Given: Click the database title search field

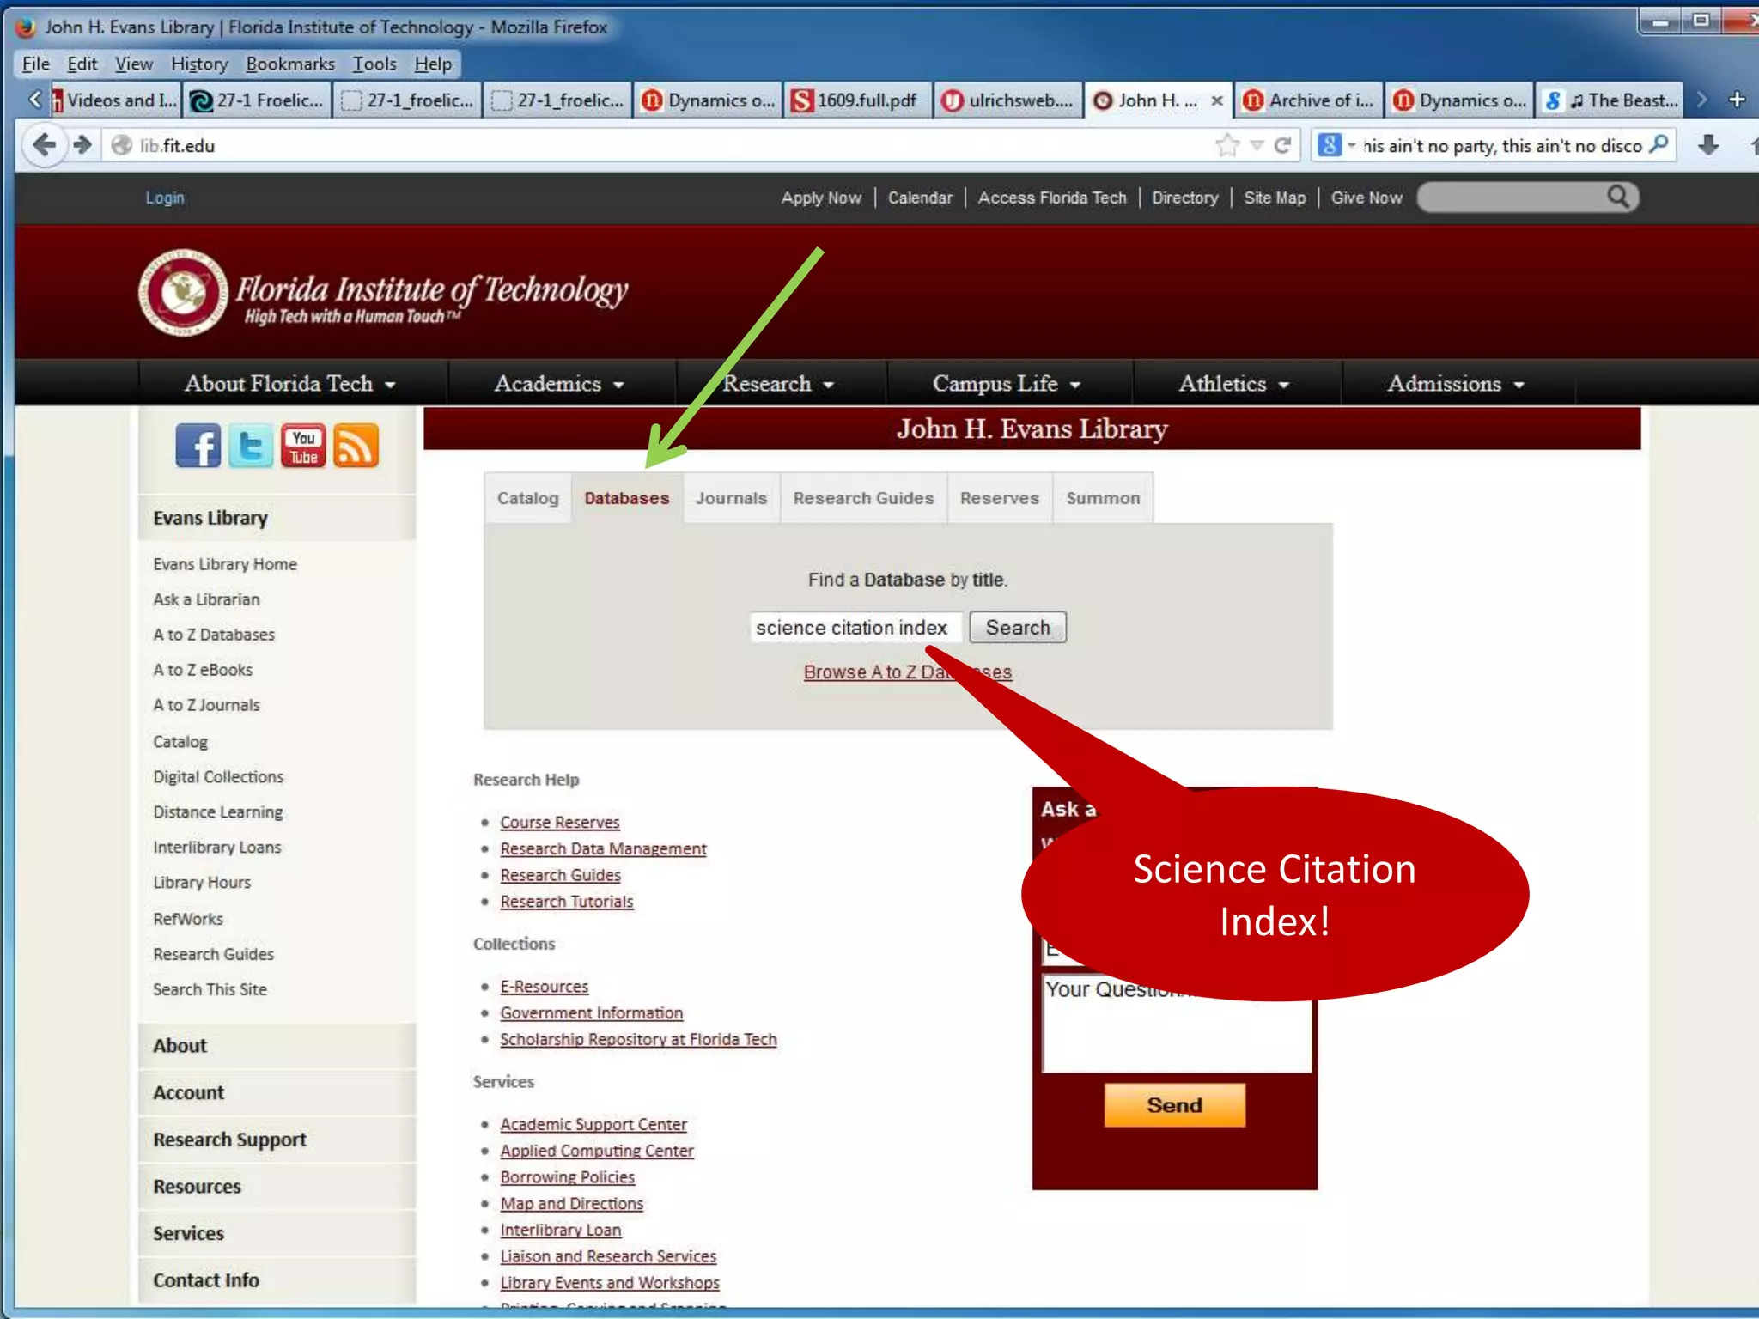Looking at the screenshot, I should [x=855, y=628].
